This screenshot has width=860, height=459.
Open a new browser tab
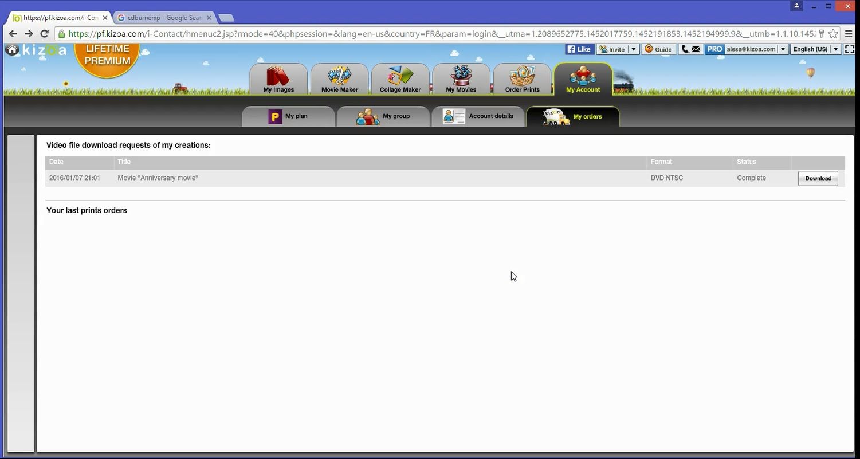coord(226,18)
